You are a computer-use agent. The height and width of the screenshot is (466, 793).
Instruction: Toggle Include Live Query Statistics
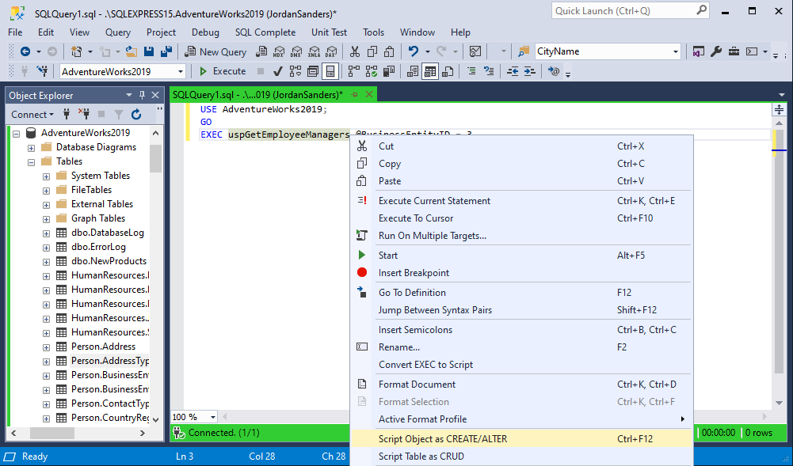point(372,71)
